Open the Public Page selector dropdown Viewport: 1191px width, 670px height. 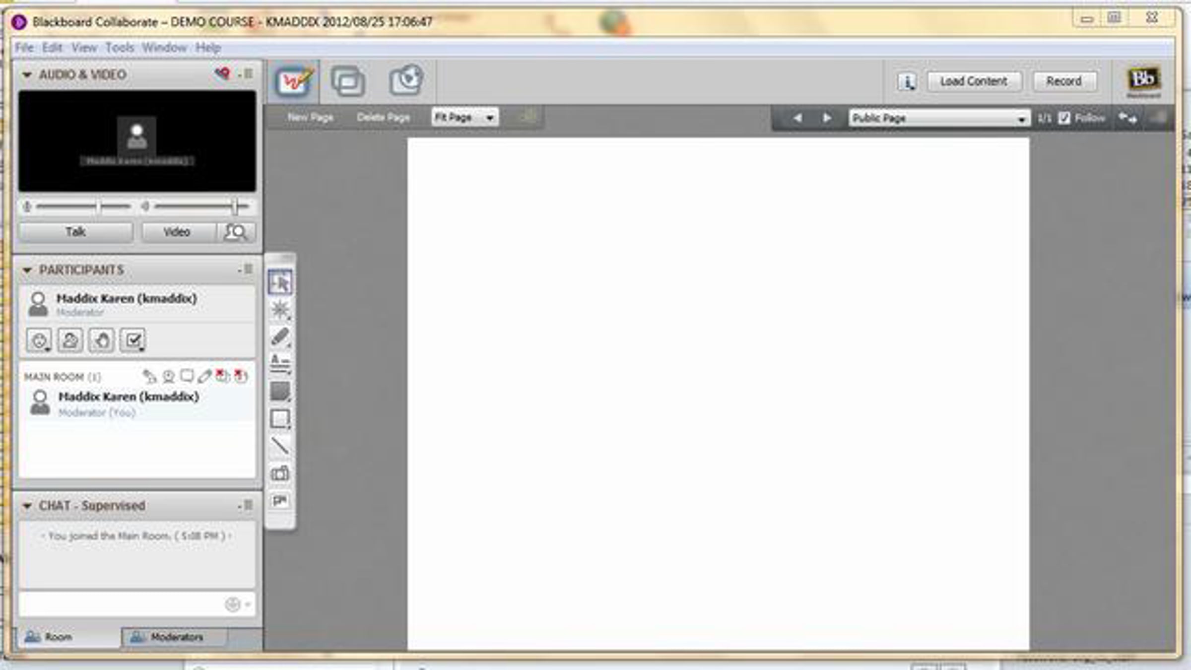939,118
